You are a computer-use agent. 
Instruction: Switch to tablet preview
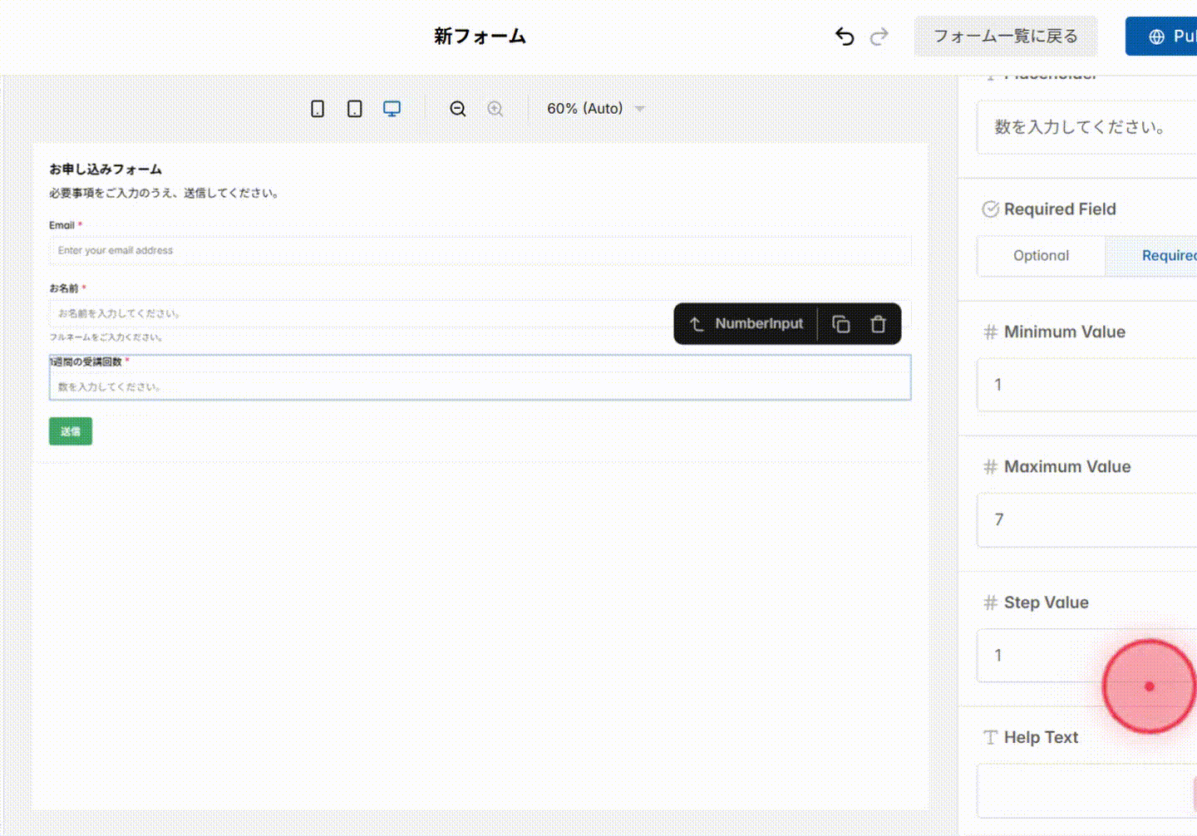click(354, 108)
